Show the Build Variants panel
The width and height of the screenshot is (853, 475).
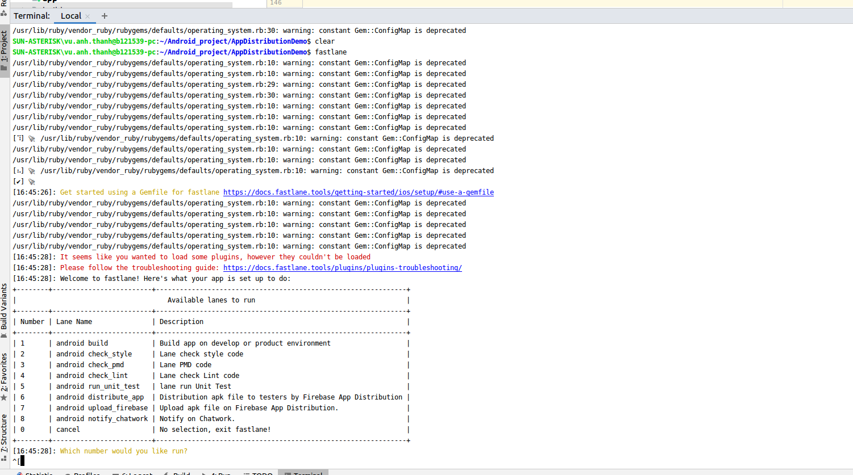(x=5, y=310)
